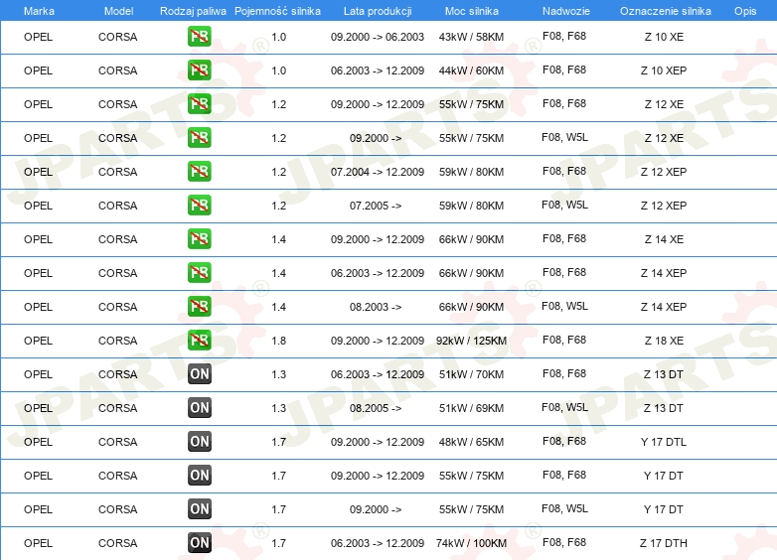Image resolution: width=777 pixels, height=560 pixels.
Task: Select petrol icon for Z 14 XEP with F08, F68 body
Action: click(199, 272)
